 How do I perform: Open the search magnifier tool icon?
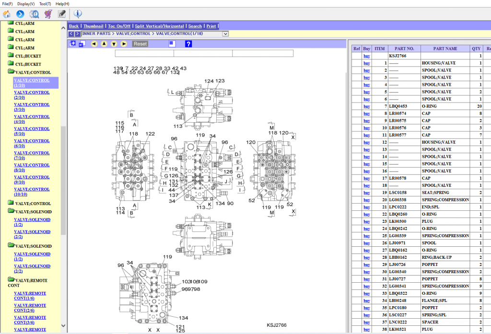click(34, 14)
